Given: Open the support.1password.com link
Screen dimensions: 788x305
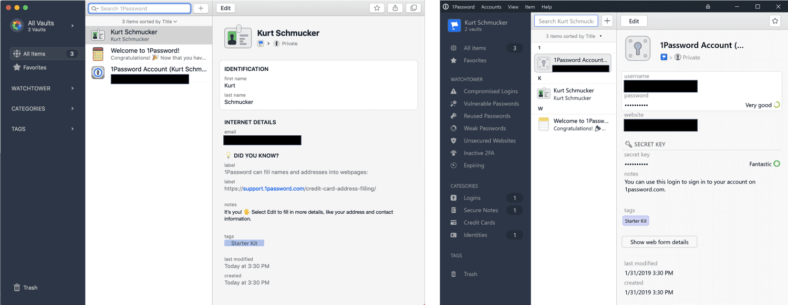Looking at the screenshot, I should click(274, 189).
